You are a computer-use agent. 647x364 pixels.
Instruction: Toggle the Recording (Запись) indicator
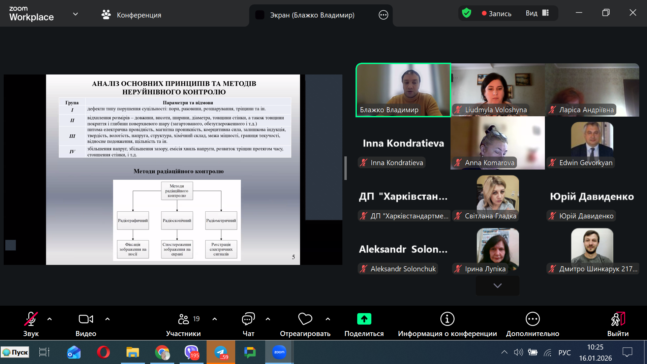pyautogui.click(x=496, y=13)
